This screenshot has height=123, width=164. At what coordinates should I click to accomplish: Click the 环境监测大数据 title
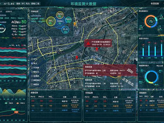coord(83,4)
